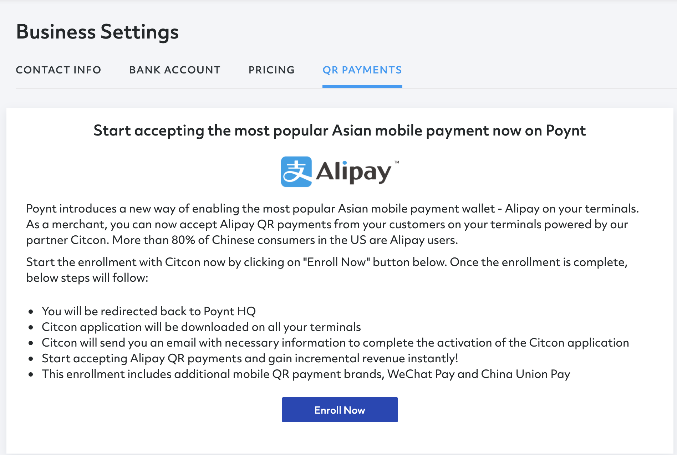Click the TM trademark symbol beside Alipay

[396, 162]
